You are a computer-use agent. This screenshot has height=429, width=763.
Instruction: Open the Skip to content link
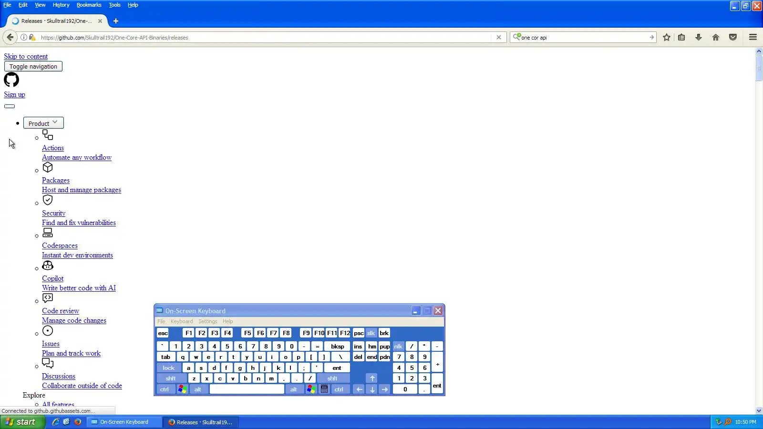pyautogui.click(x=26, y=56)
